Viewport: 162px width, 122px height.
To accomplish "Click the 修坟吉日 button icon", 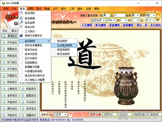I will 23,109.
